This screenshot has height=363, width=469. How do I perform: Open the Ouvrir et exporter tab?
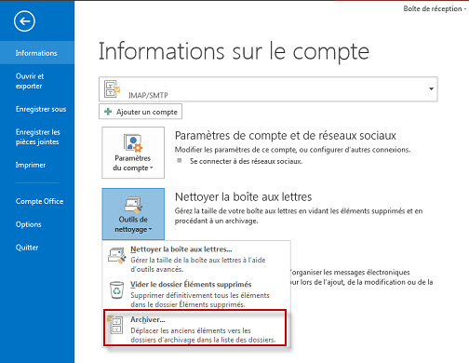37,81
